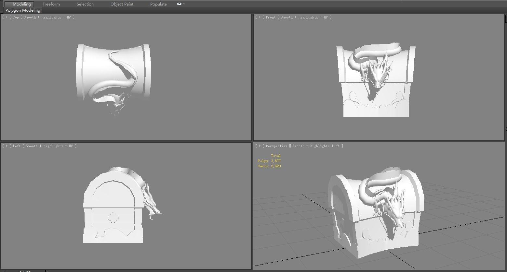Open the Selection ribbon tab
The height and width of the screenshot is (272, 507).
coord(85,4)
